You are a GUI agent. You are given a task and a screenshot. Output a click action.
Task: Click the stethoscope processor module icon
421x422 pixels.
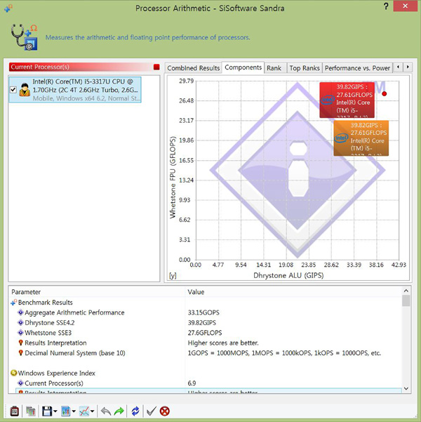point(25,37)
